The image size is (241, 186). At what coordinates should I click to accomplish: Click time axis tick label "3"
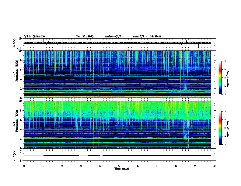(x=81, y=166)
